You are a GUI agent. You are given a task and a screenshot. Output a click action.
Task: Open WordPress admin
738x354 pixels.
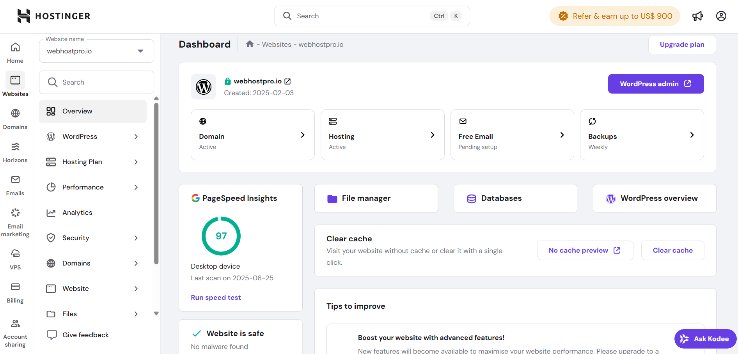[x=656, y=84]
